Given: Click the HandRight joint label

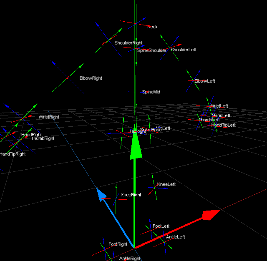Looking at the screenshot, I should (31, 135).
